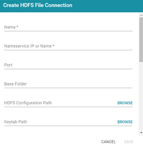Click the scrollbar up arrow
Screen dimensions: 143x145
[x=141, y=15]
